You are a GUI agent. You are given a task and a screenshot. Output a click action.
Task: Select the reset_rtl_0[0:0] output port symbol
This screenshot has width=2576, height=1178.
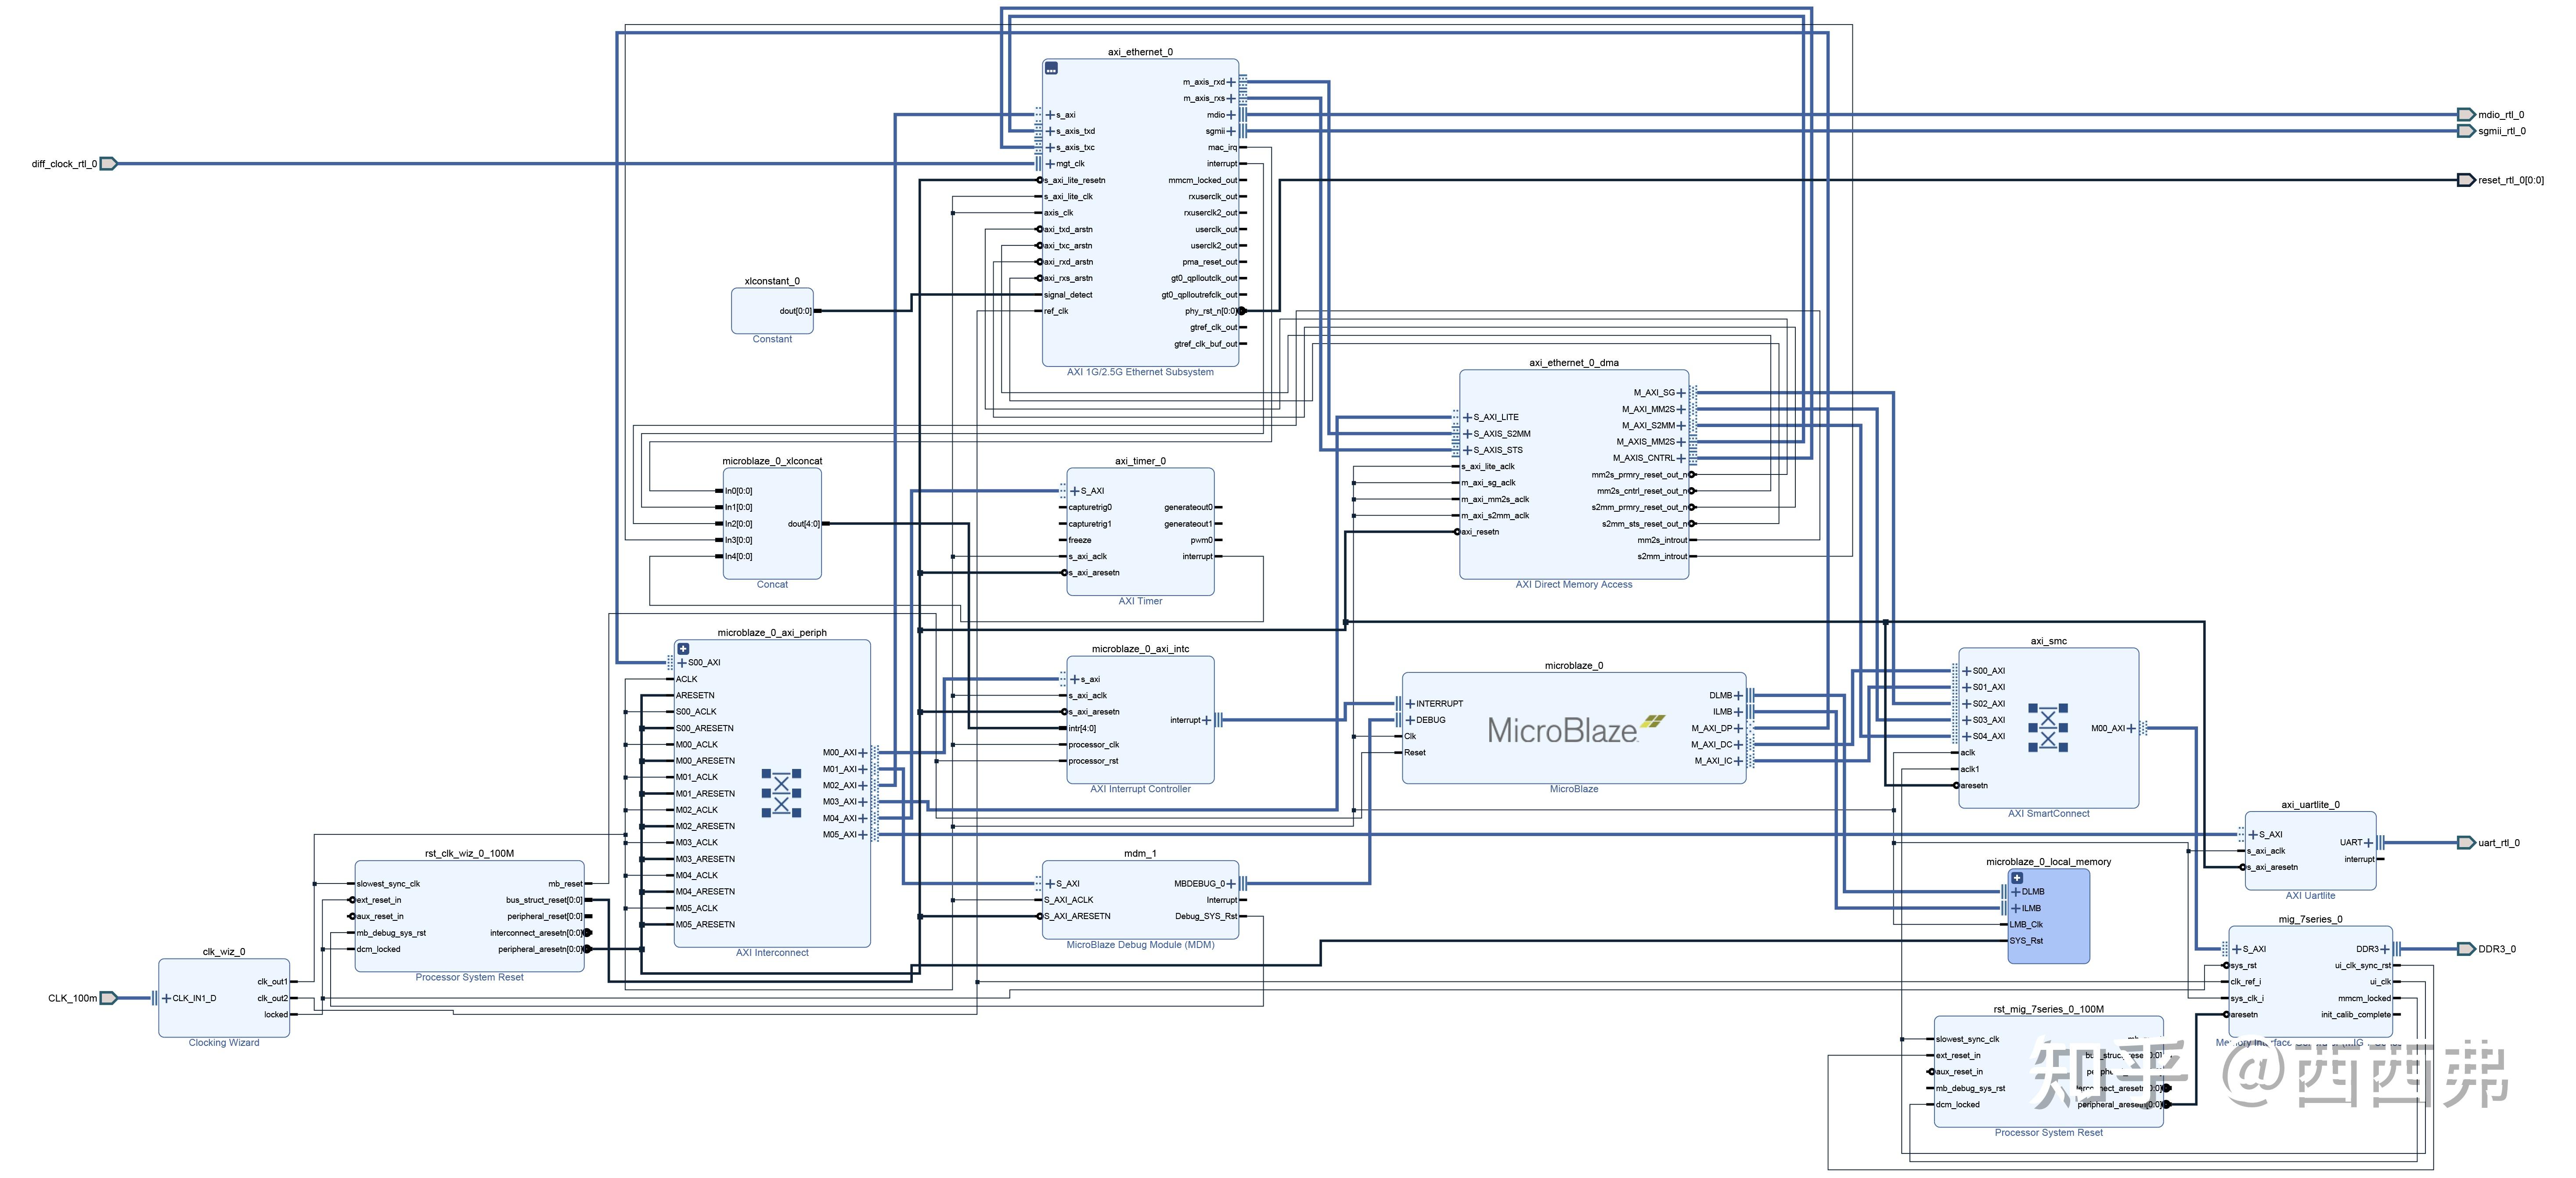pyautogui.click(x=2466, y=180)
